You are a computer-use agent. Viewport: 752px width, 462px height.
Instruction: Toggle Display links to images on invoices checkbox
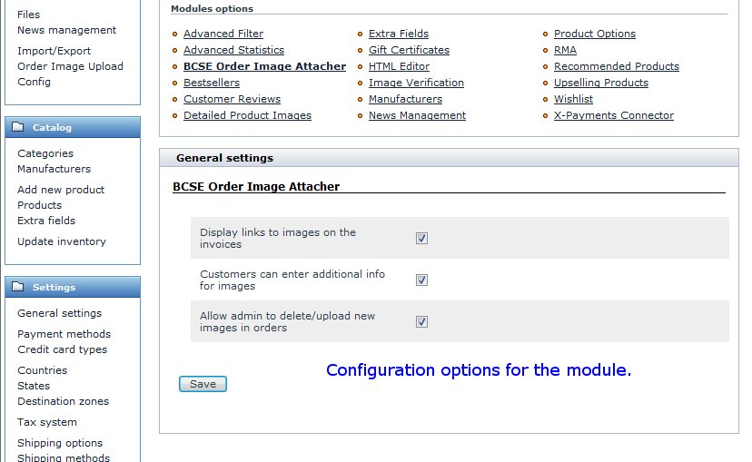[421, 238]
